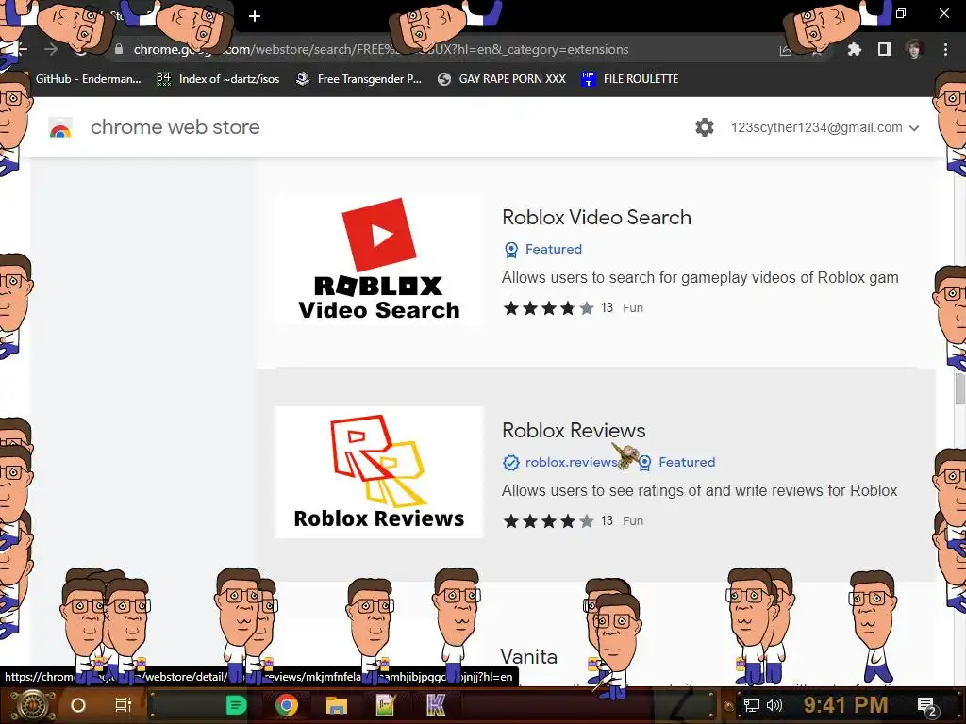The height and width of the screenshot is (724, 966).
Task: Expand the 123scyther1234@gmail.com account dropdown
Action: [824, 127]
